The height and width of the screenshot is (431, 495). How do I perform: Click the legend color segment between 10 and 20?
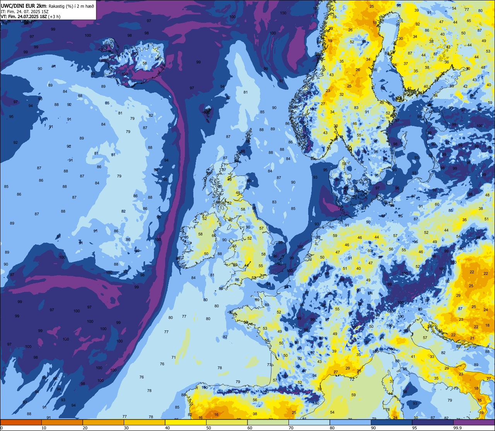(x=62, y=422)
